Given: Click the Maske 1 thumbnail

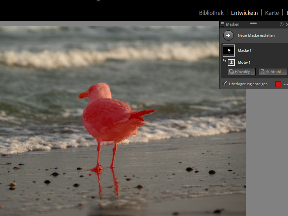Looking at the screenshot, I should [229, 51].
